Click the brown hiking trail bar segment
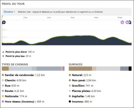134x108 pixels. click(5, 69)
